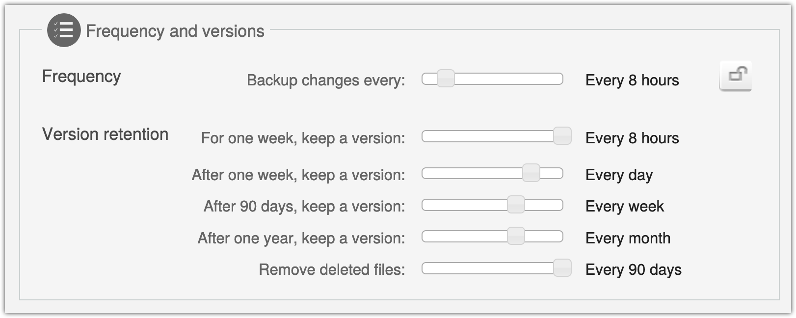Image resolution: width=796 pixels, height=318 pixels.
Task: Click the Backup changes every slider handle
Action: (x=446, y=79)
